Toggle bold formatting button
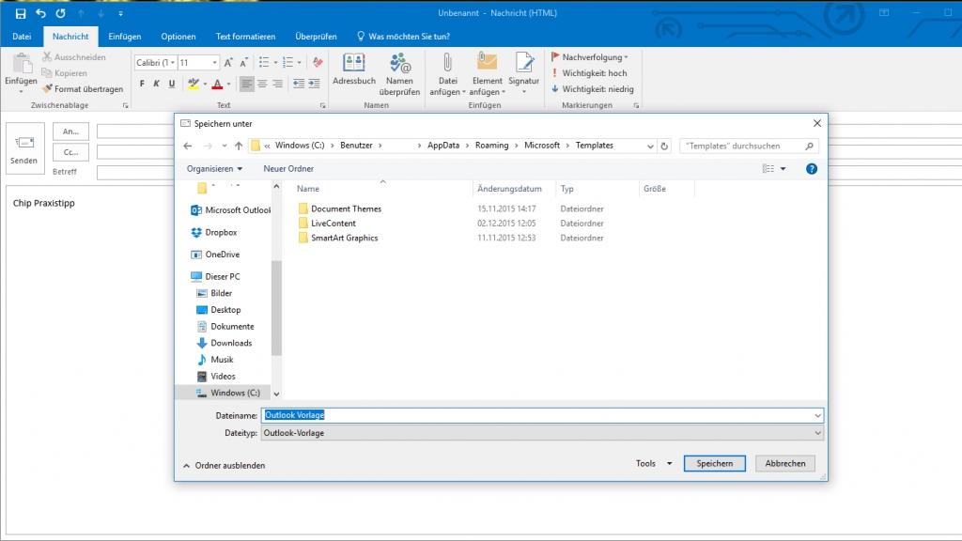 click(143, 84)
